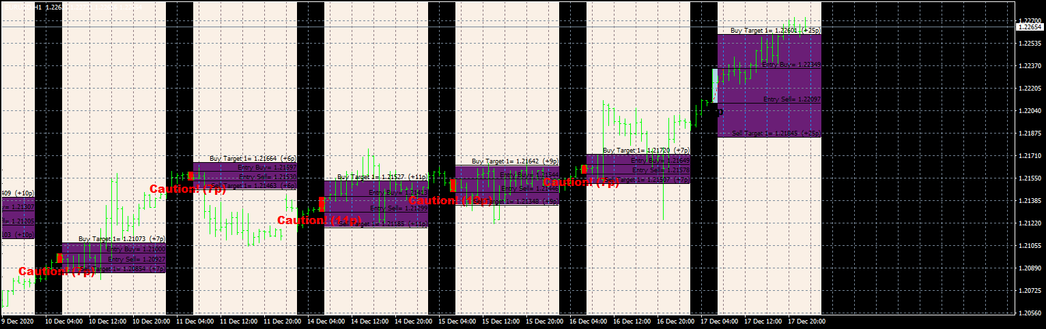The width and height of the screenshot is (1046, 329).
Task: Select the Entry Sell= 1.20927 line label
Action: coord(137,260)
